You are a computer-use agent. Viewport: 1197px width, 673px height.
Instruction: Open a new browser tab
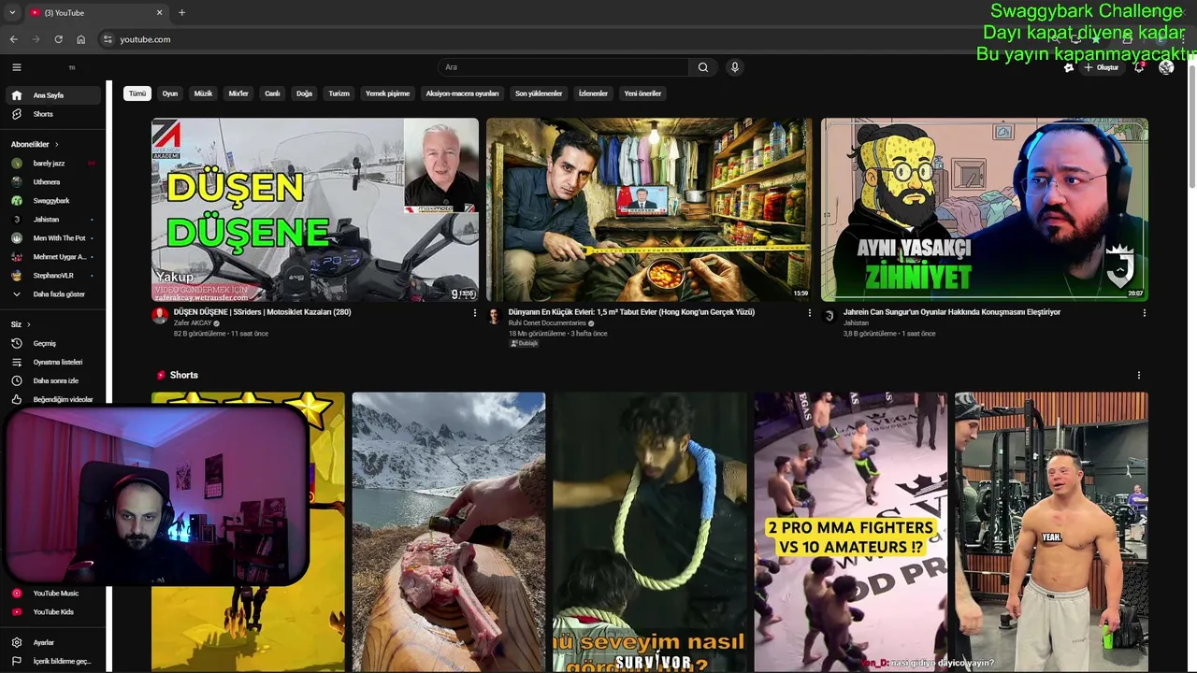point(181,12)
